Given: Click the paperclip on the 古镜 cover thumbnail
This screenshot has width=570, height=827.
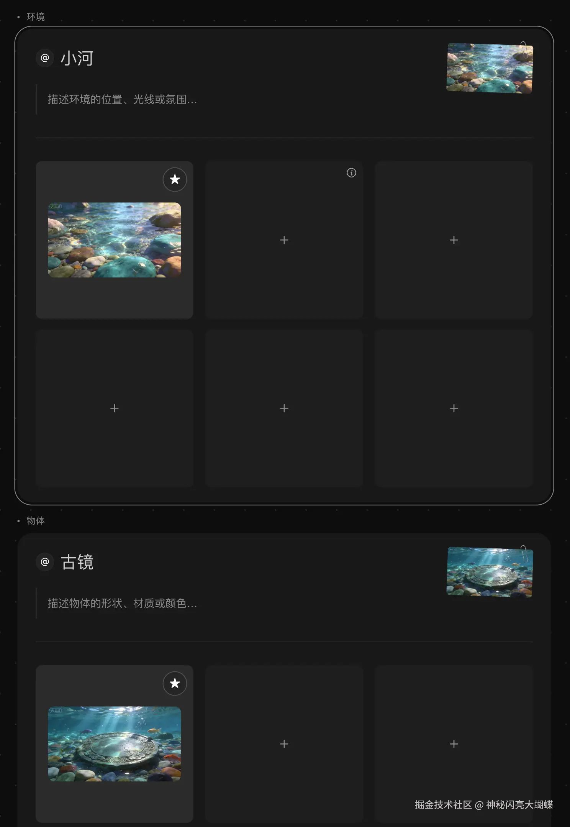Looking at the screenshot, I should click(524, 553).
